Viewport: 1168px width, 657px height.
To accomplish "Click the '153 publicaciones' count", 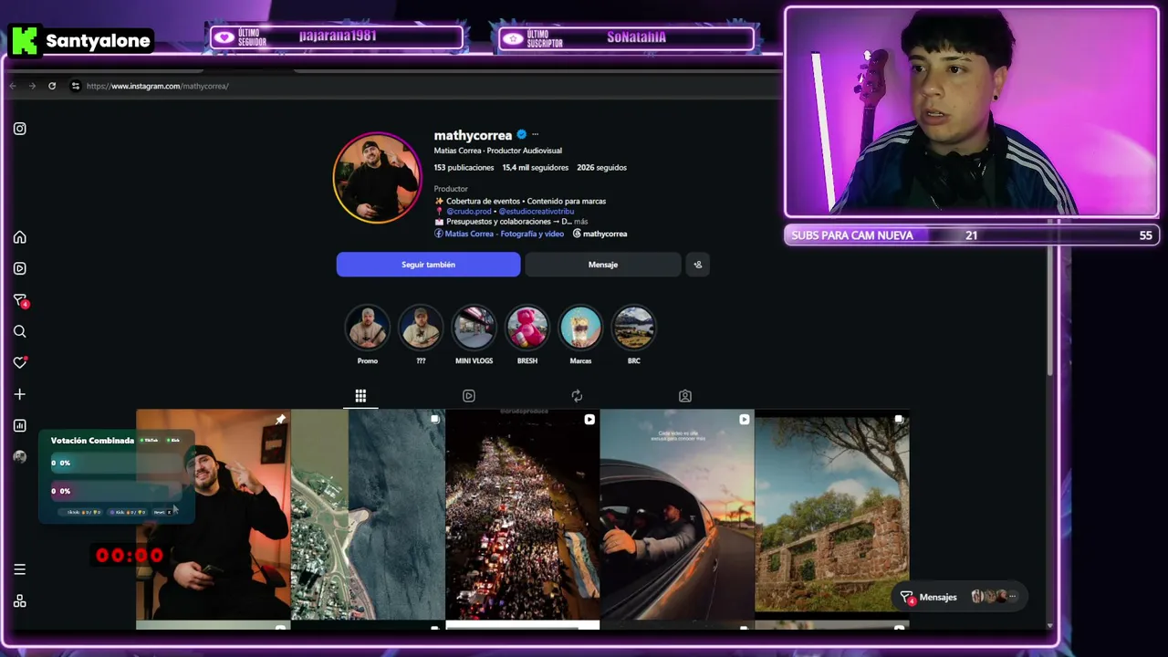I will click(464, 168).
